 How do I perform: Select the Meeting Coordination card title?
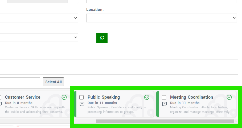191,97
